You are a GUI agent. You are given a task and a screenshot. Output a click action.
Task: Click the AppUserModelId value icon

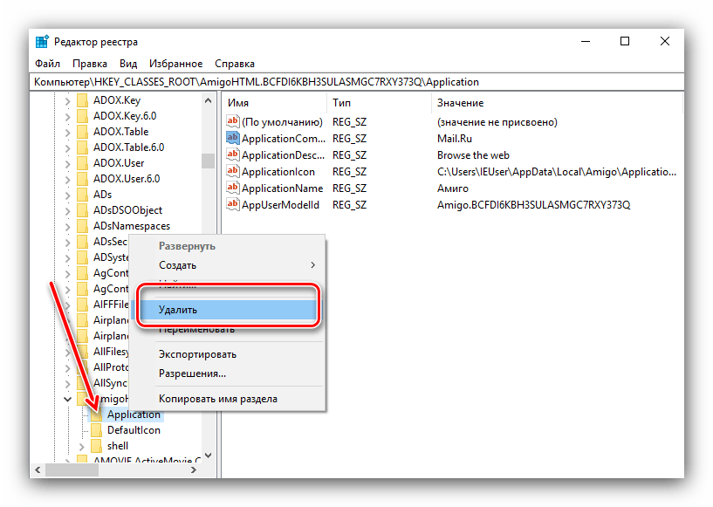pos(232,205)
